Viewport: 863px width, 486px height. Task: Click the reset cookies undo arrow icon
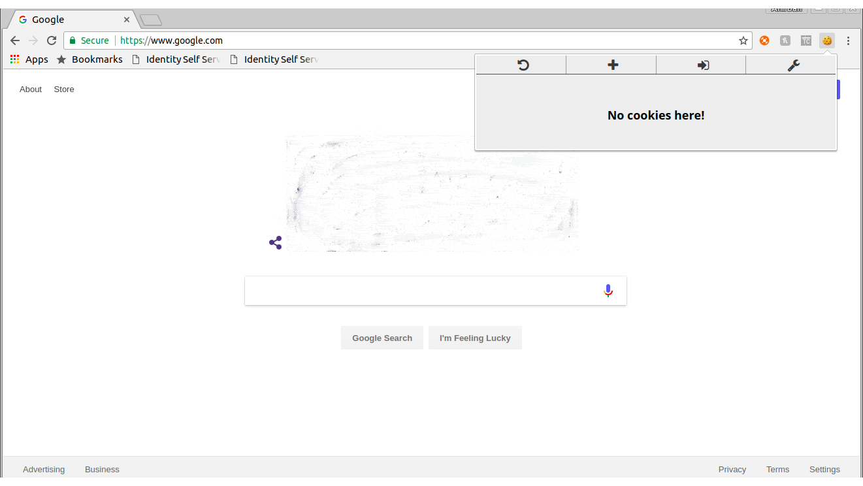click(x=523, y=65)
